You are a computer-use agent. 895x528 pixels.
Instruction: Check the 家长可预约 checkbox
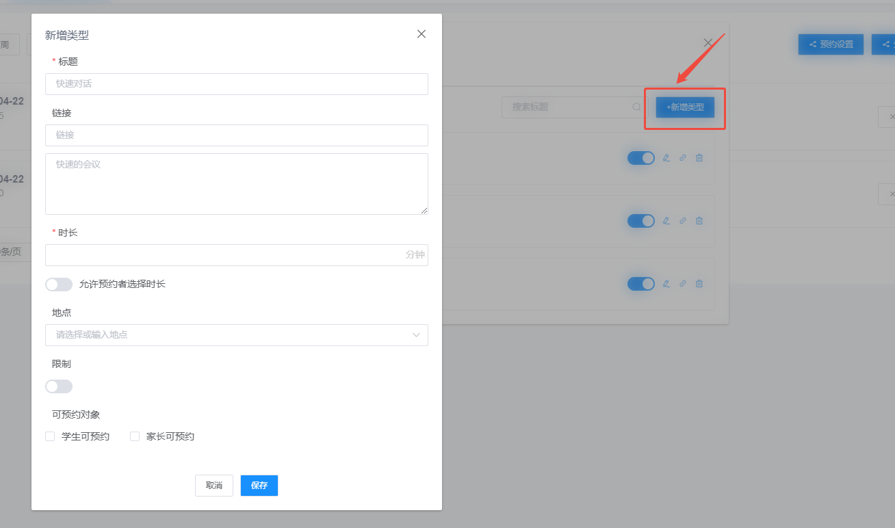point(135,436)
